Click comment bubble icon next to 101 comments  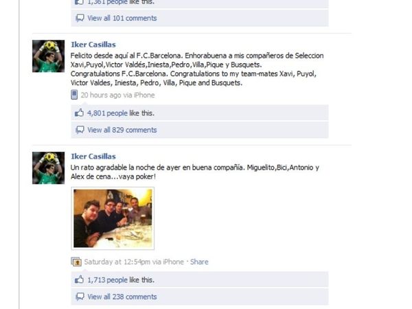[80, 18]
